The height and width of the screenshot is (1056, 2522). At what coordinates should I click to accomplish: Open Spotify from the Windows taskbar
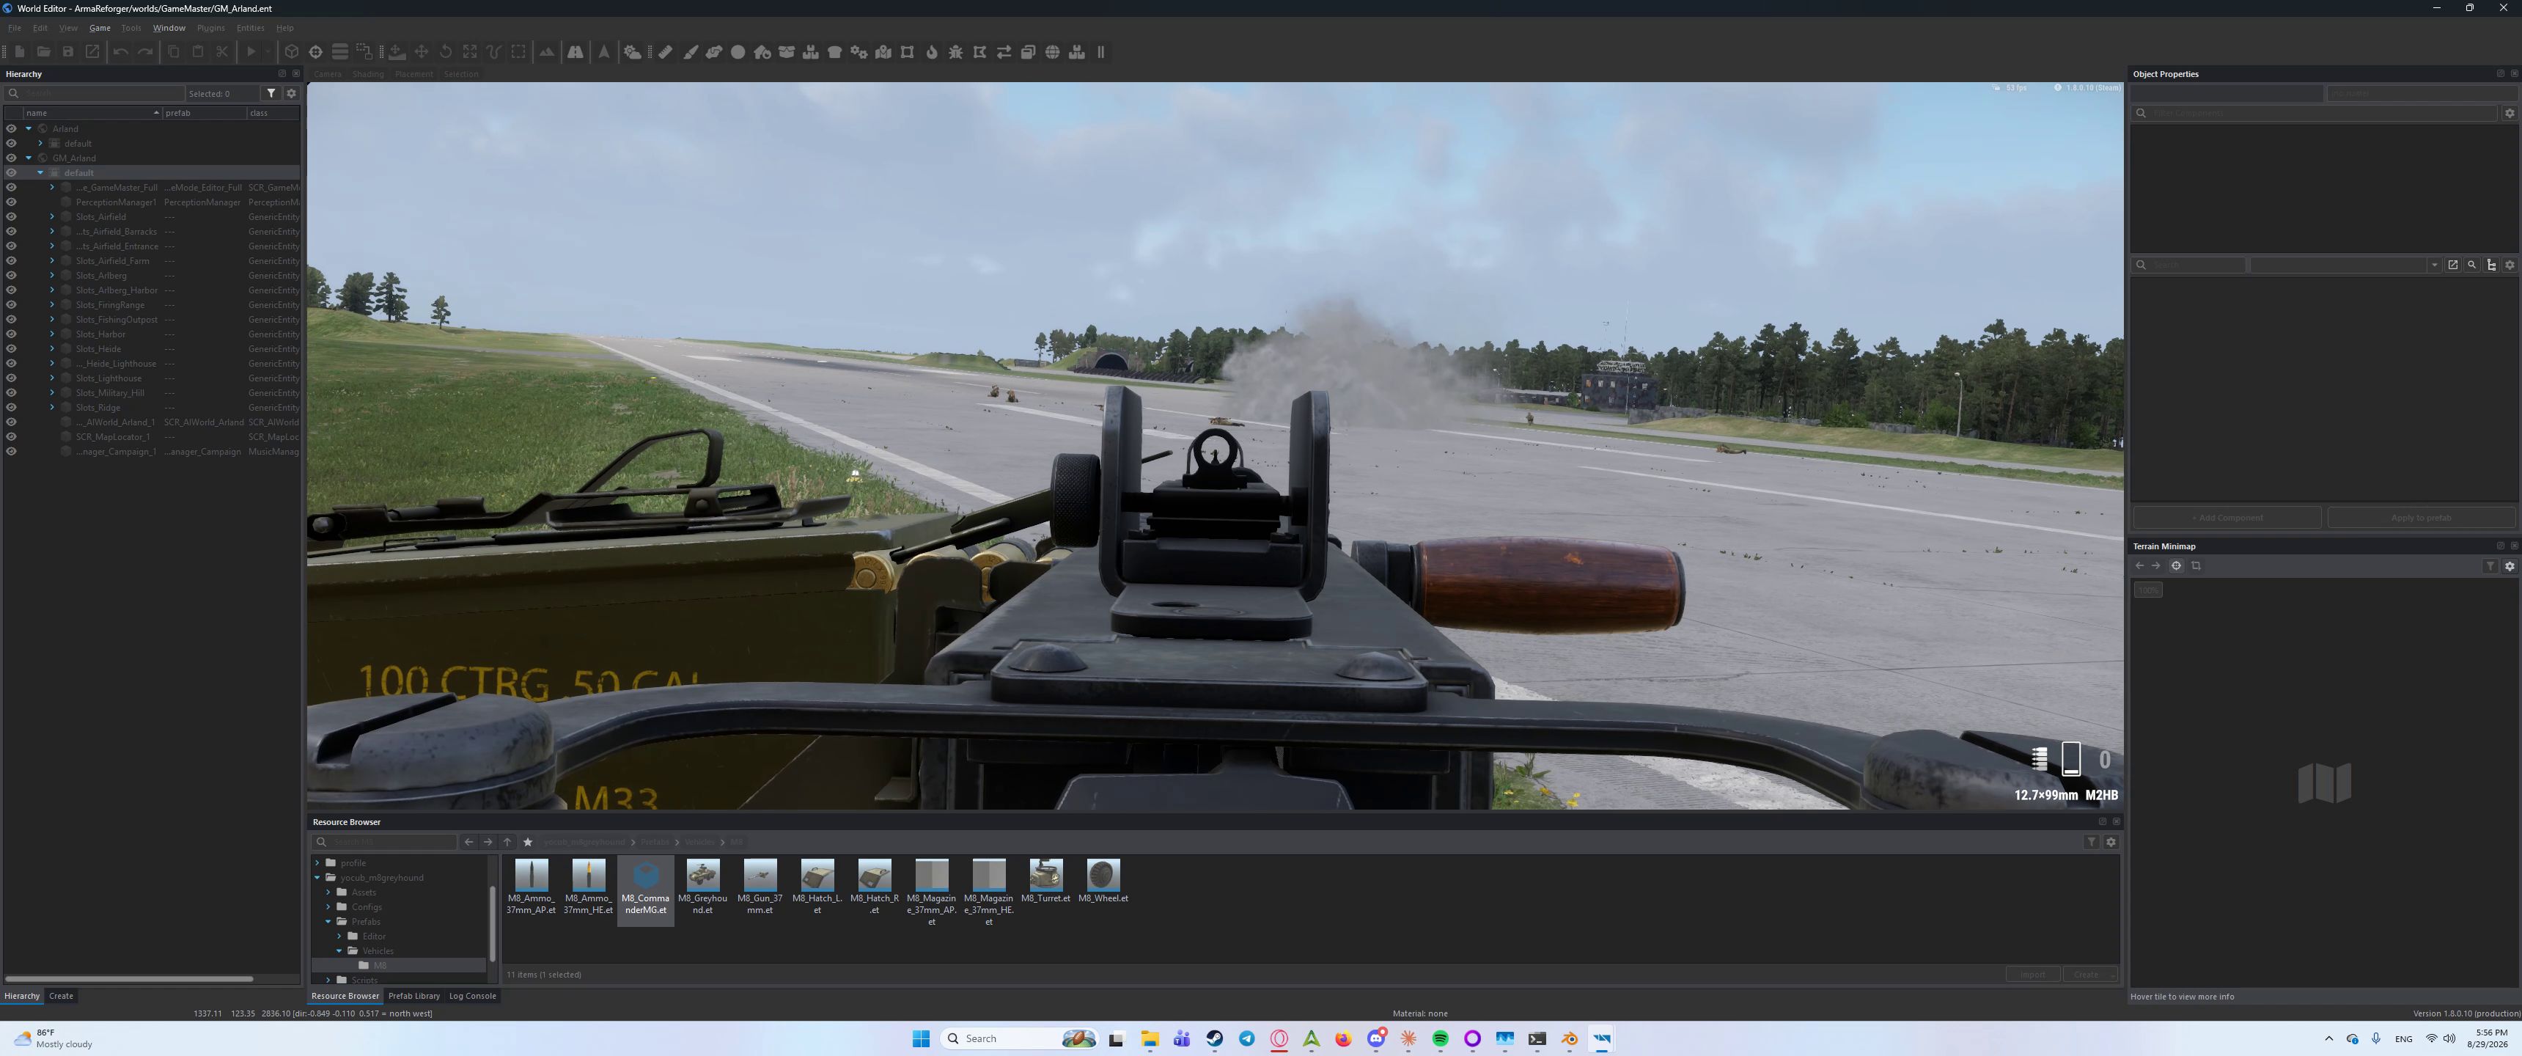(x=1440, y=1038)
